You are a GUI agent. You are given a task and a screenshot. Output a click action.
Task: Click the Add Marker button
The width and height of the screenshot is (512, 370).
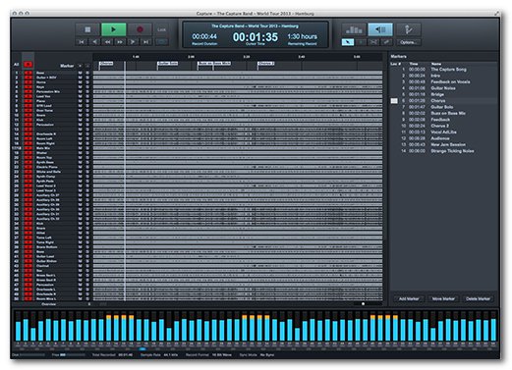tap(409, 298)
